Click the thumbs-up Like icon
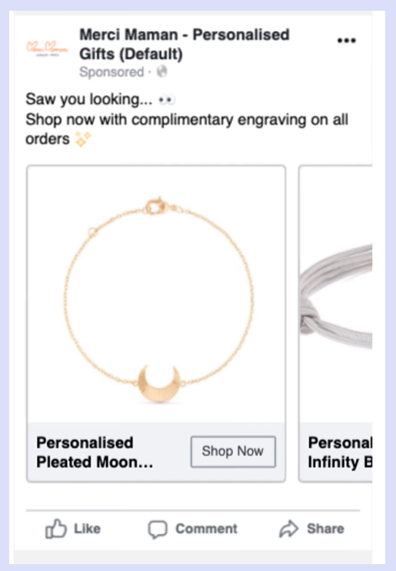Screen dimensions: 396x571 click(x=55, y=529)
